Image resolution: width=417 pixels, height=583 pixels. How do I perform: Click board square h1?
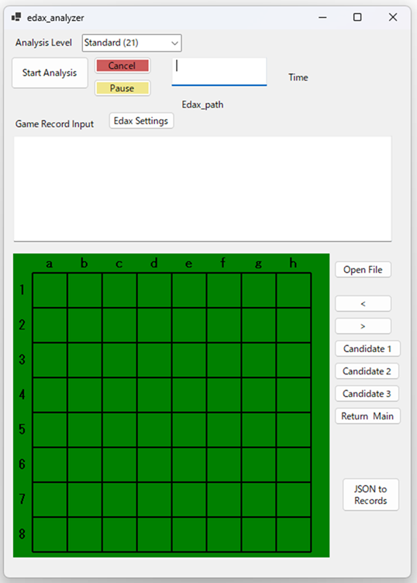coord(294,291)
